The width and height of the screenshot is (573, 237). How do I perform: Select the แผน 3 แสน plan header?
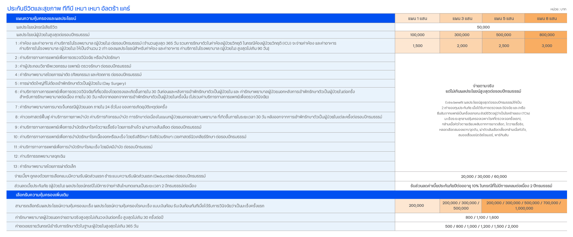coord(461,18)
